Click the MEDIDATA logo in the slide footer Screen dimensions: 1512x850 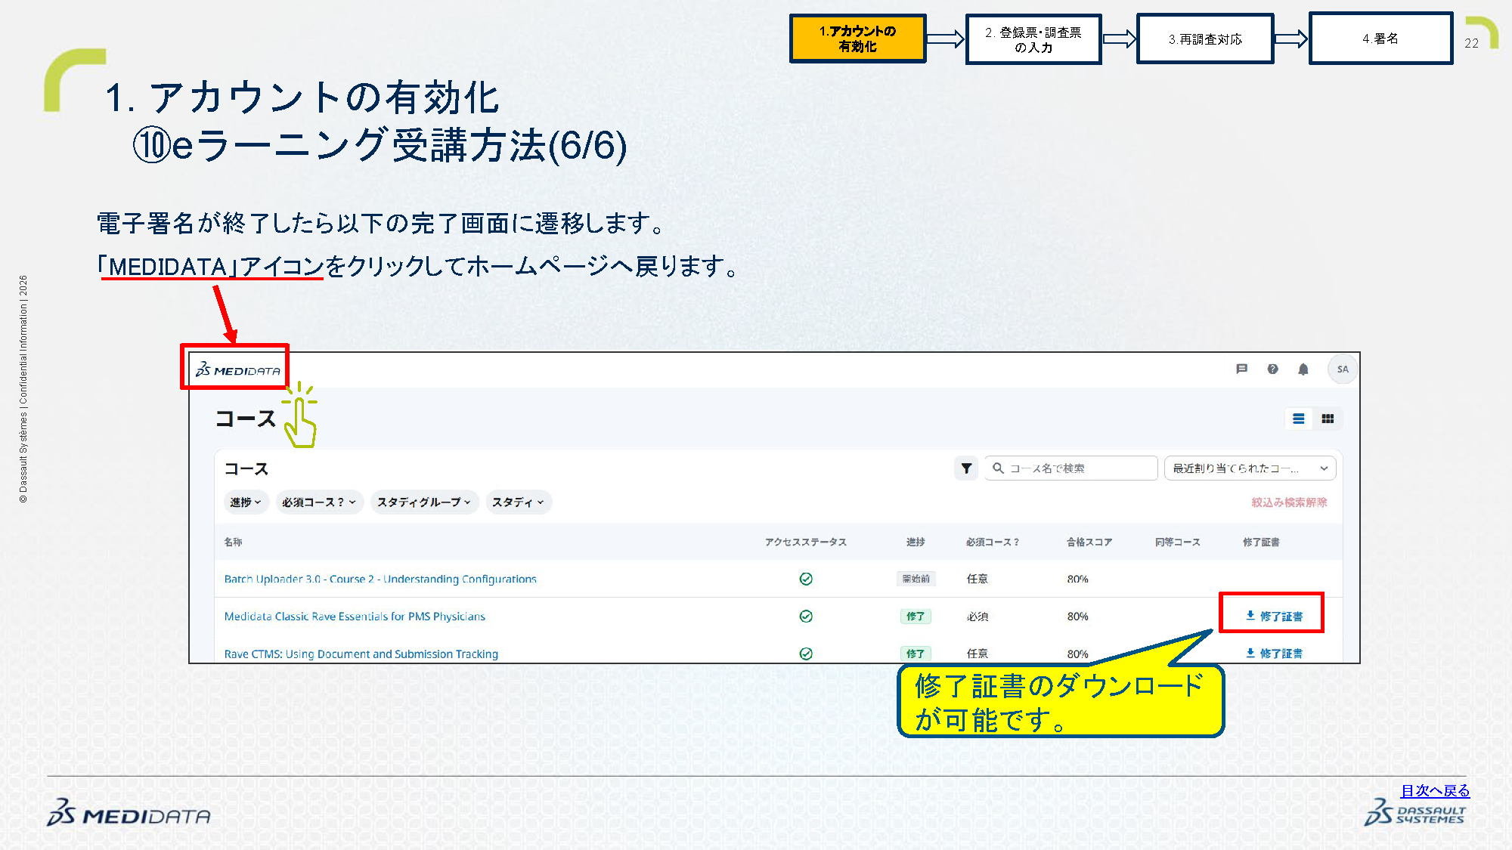pos(129,813)
